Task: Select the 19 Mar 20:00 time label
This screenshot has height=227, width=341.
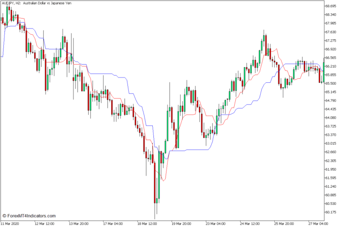Action: 182,224
